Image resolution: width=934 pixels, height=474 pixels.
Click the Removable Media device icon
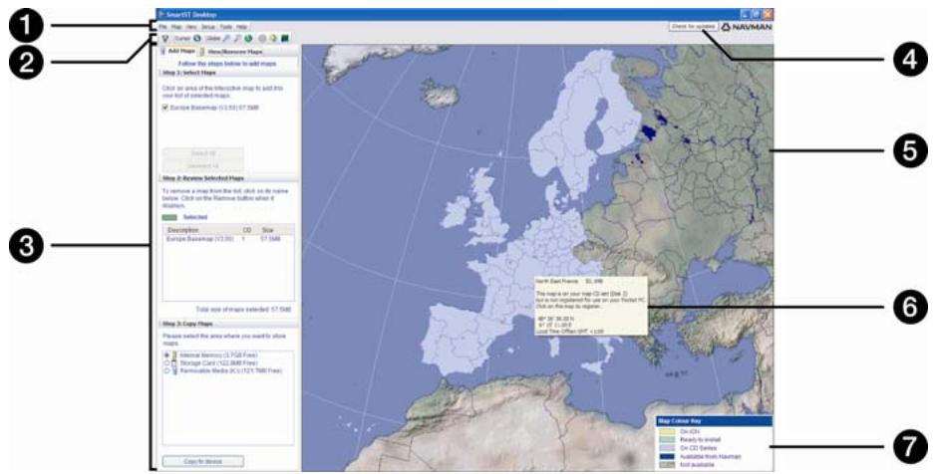[x=174, y=370]
